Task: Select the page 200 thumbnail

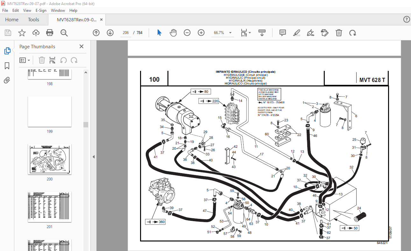Action: [x=50, y=159]
